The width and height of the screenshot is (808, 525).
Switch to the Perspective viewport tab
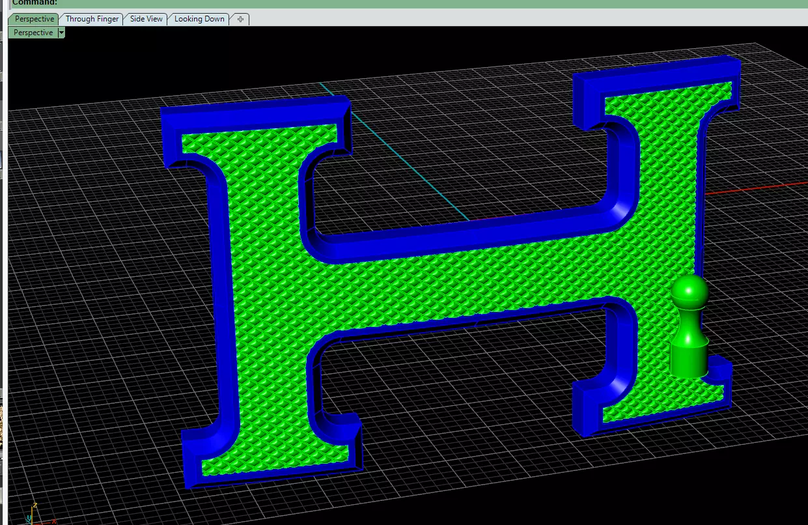click(x=34, y=19)
